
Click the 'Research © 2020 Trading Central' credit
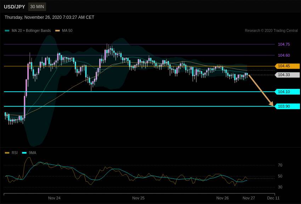click(271, 30)
